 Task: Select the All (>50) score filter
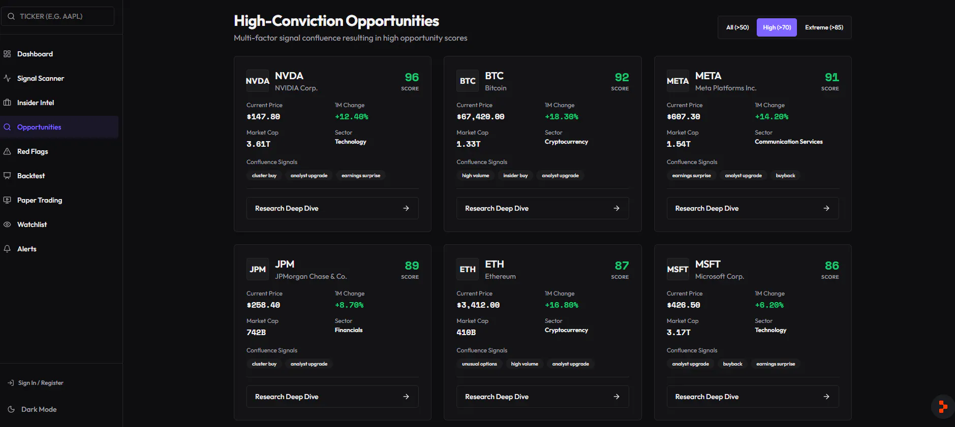(x=737, y=27)
